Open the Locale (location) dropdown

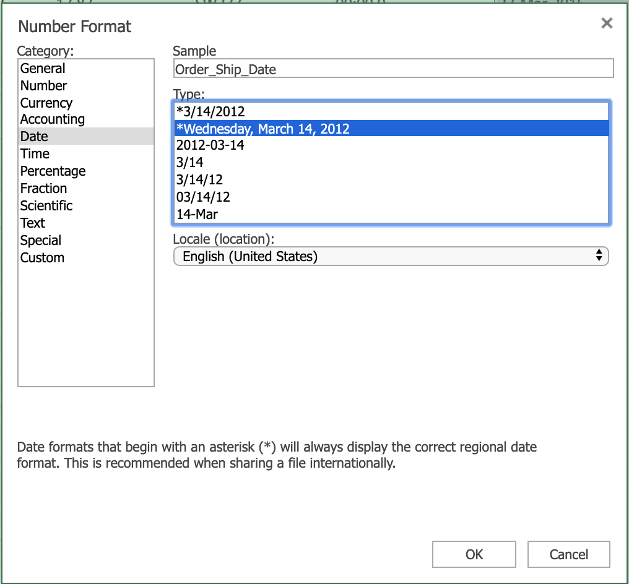click(391, 256)
